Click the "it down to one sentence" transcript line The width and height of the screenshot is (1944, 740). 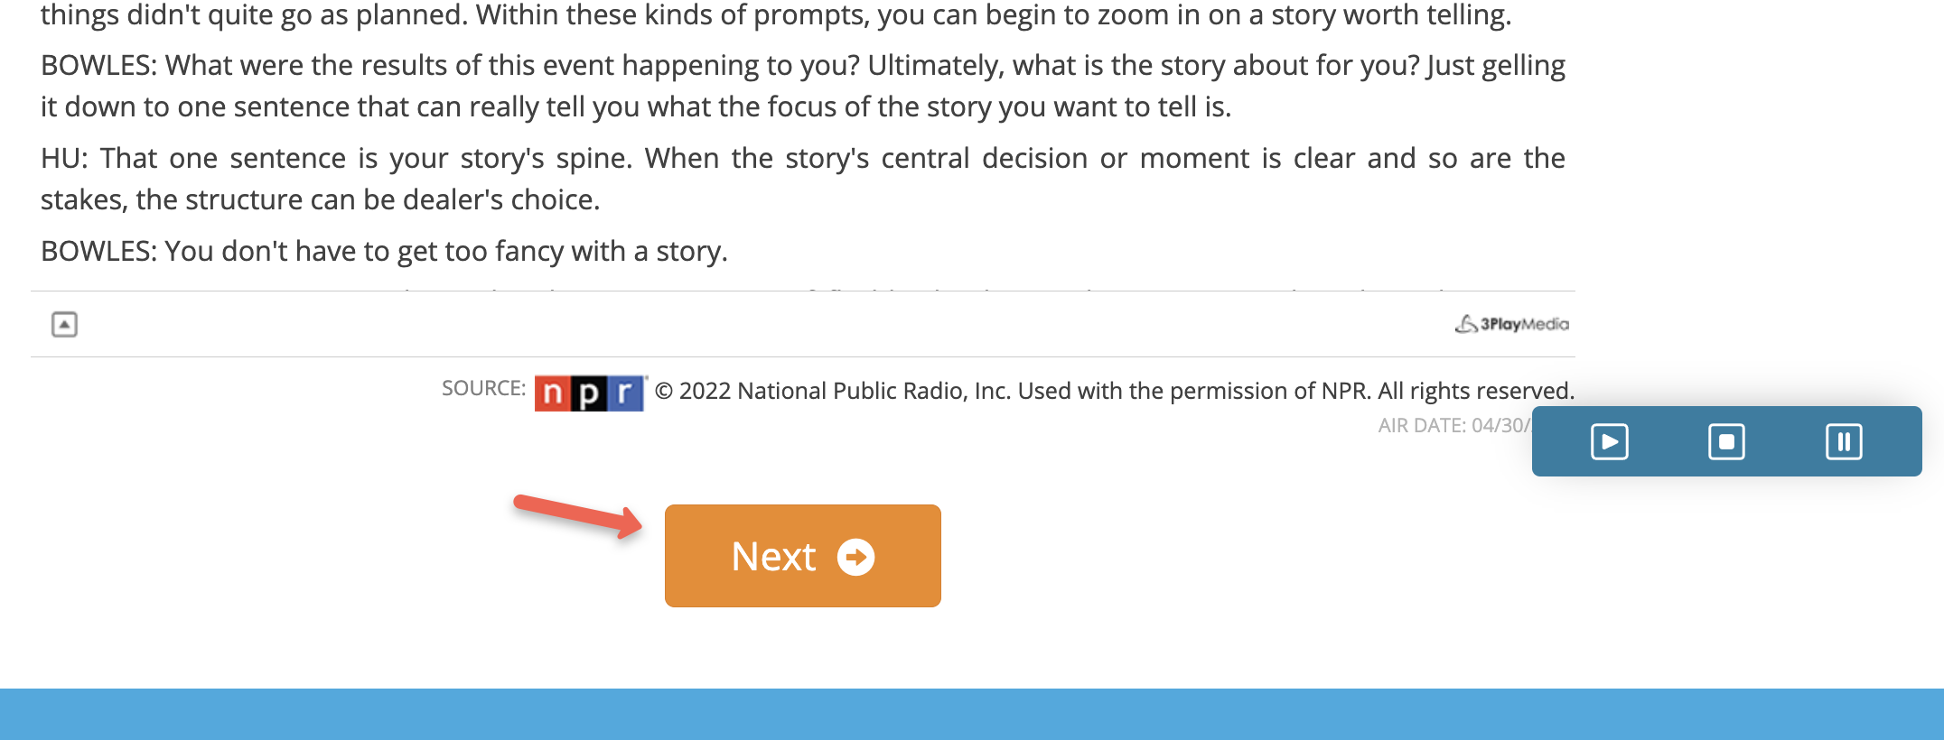[x=636, y=106]
